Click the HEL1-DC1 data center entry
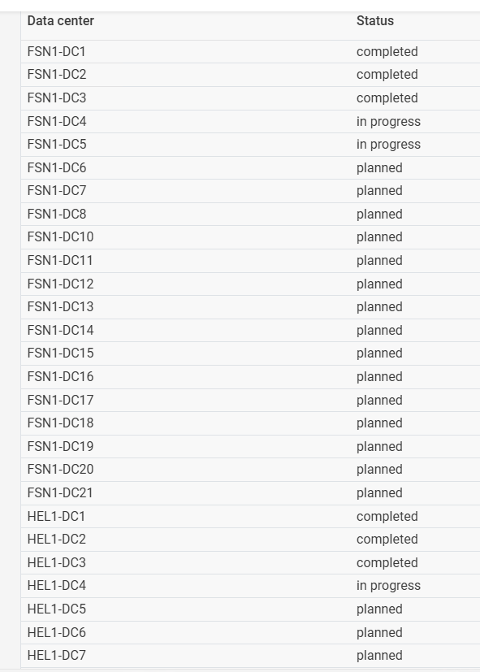Viewport: 480px width, 672px height. tap(56, 516)
